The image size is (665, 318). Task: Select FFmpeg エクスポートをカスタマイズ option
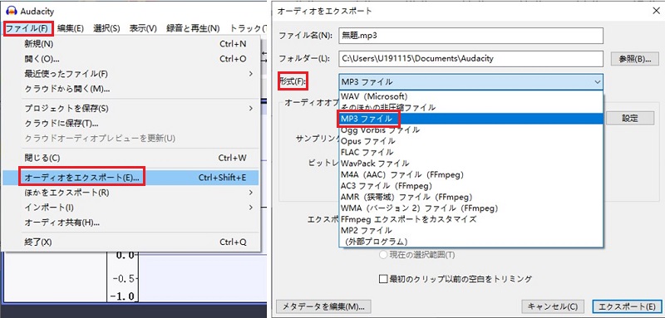click(470, 219)
